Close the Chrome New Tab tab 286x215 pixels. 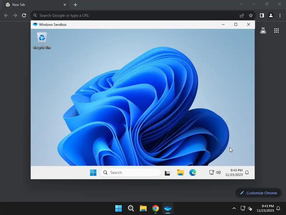click(x=65, y=5)
